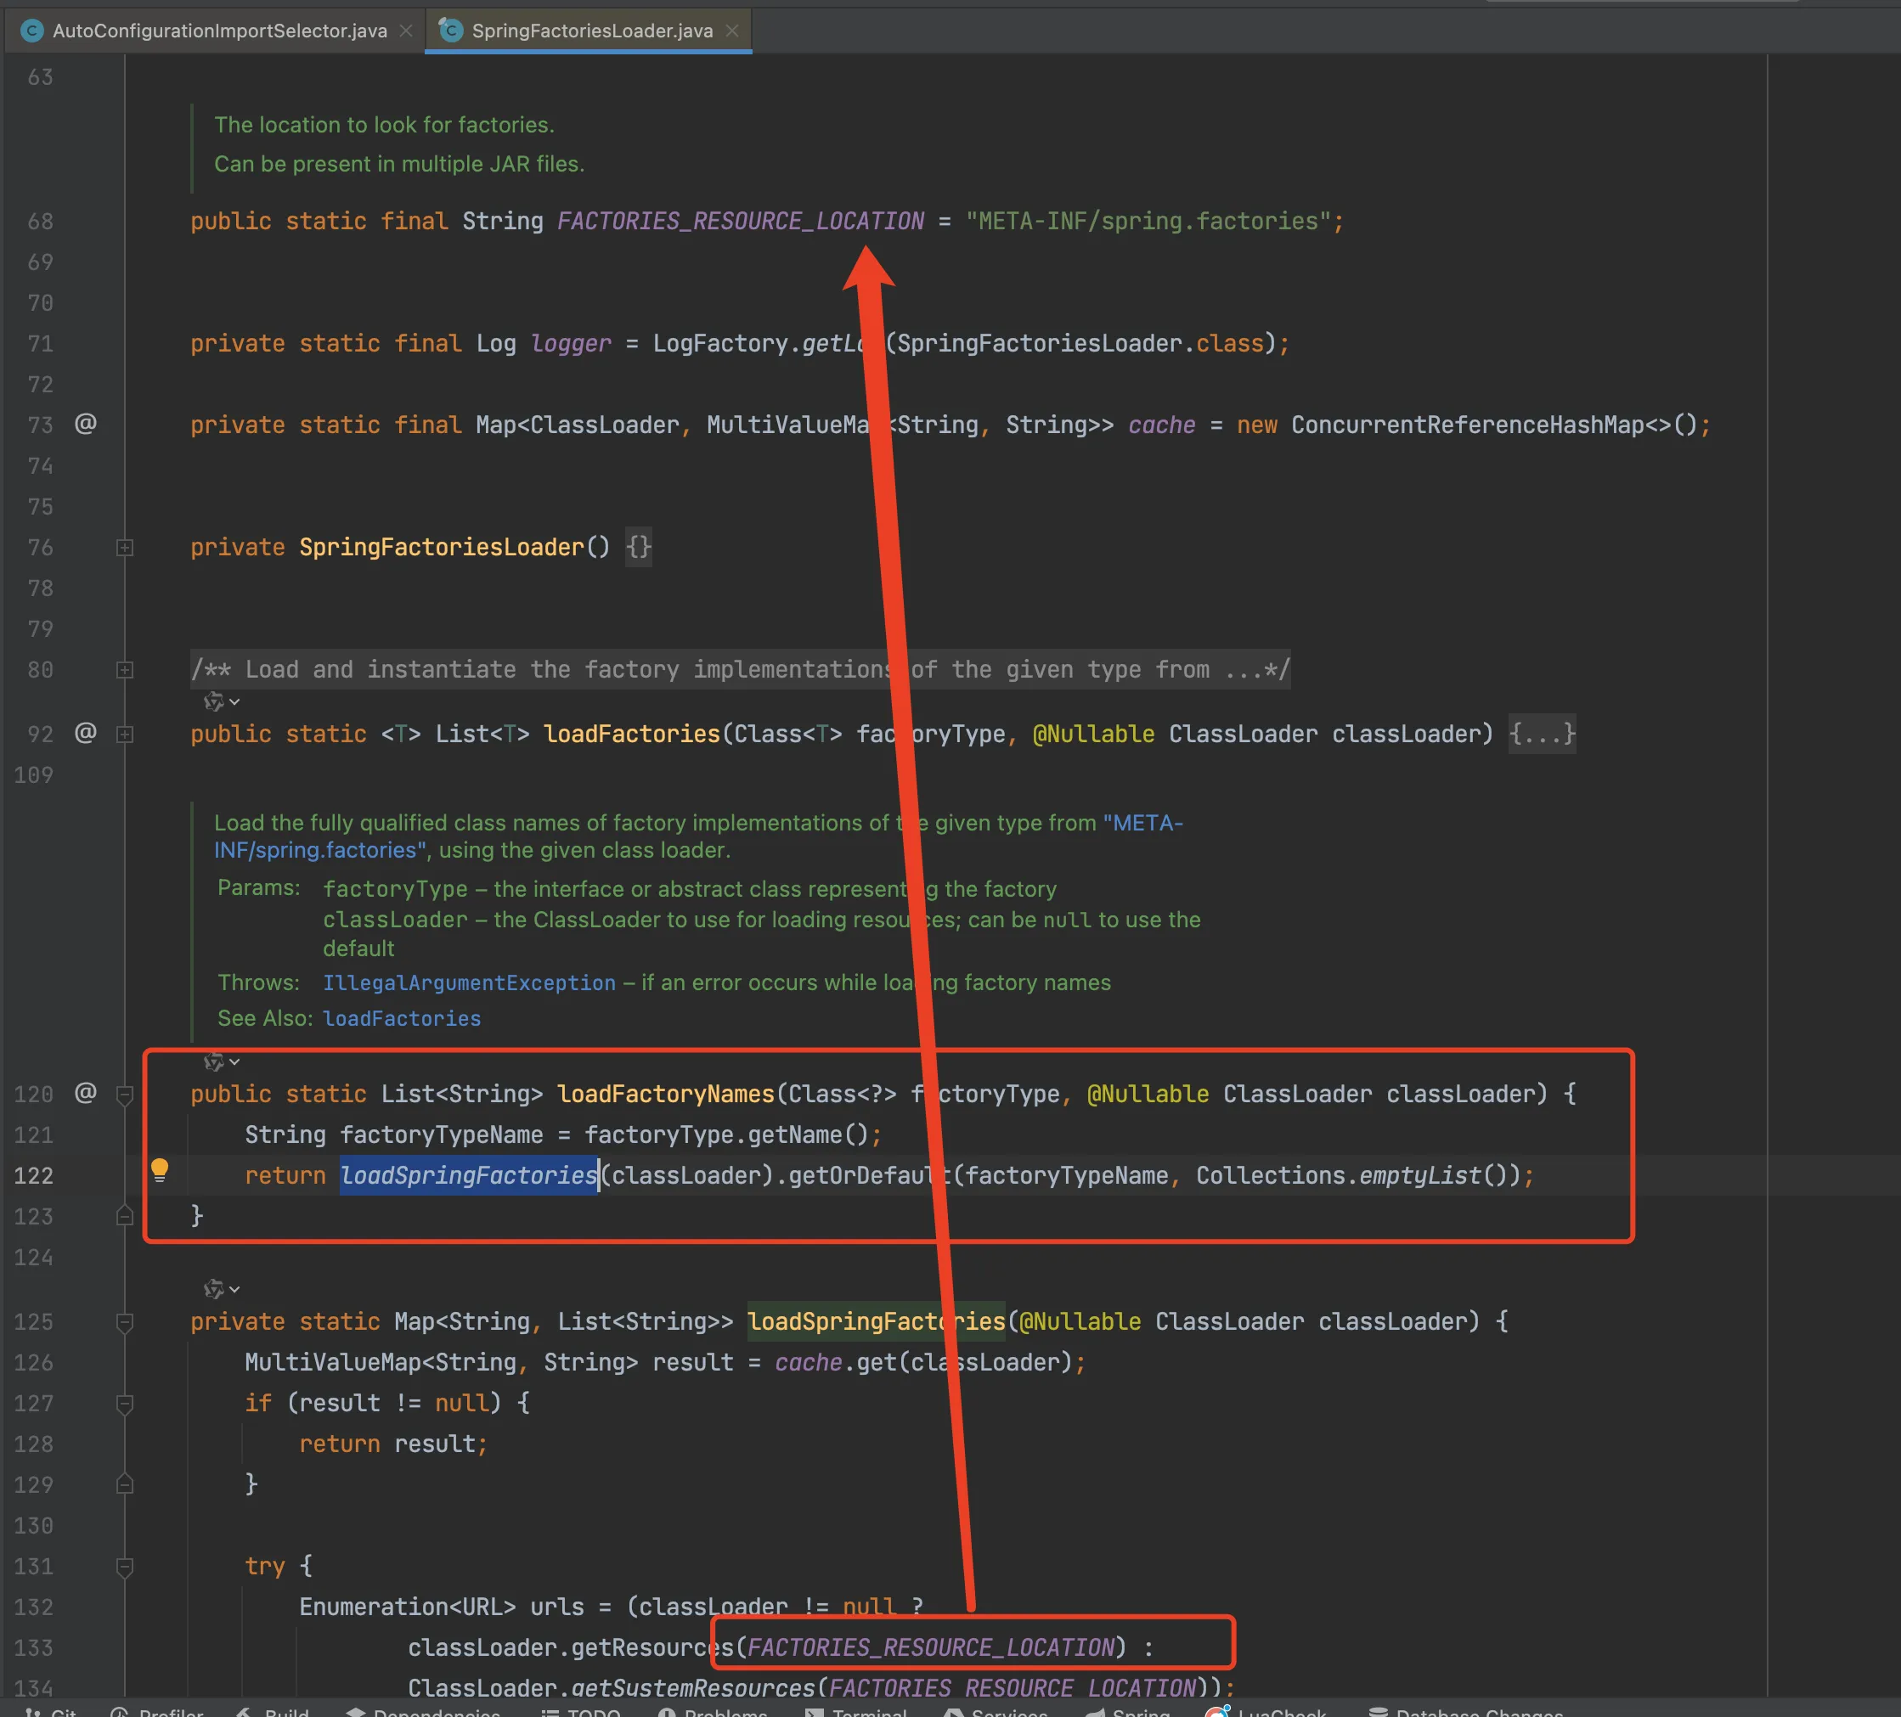
Task: Open the IllegalArgumentException doc link
Action: [469, 982]
